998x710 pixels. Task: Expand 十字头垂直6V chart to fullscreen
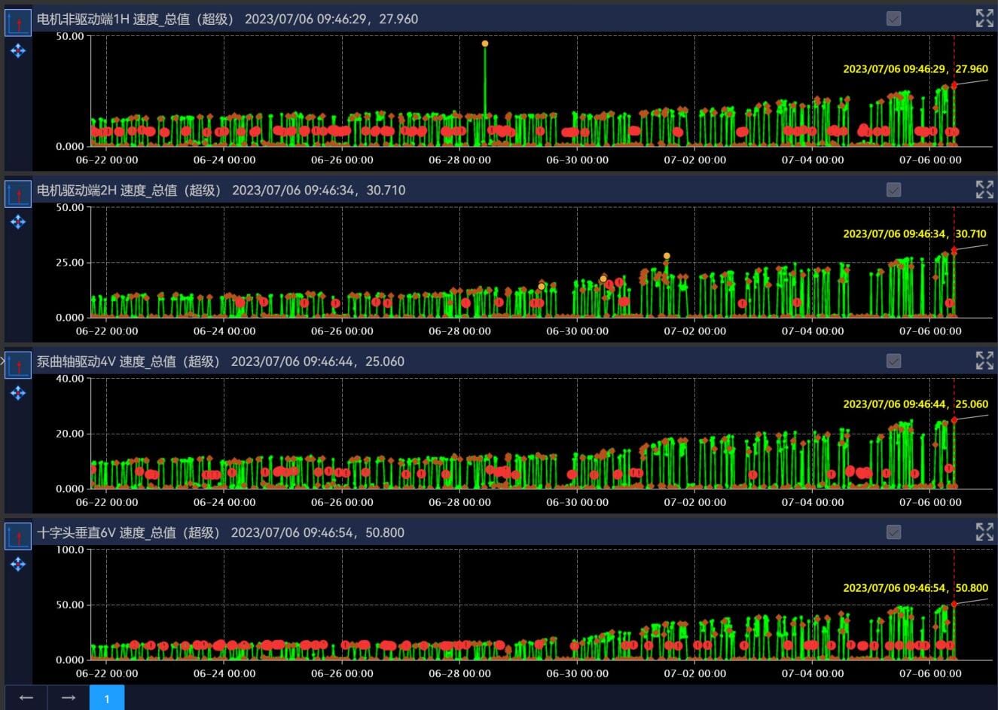pos(984,532)
